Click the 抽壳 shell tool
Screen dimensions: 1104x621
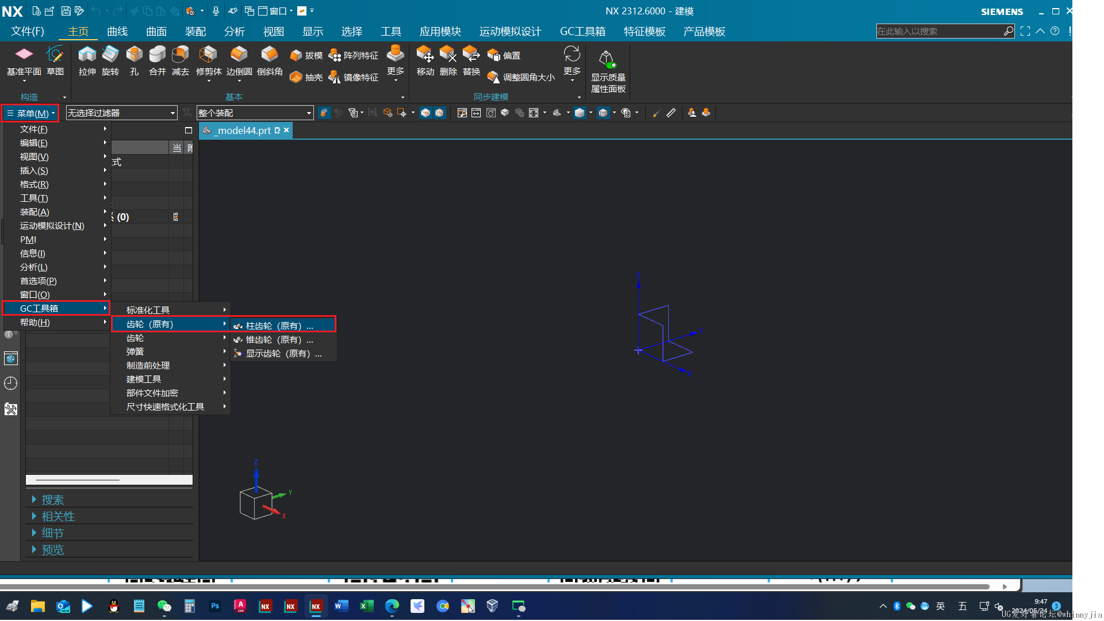(306, 77)
